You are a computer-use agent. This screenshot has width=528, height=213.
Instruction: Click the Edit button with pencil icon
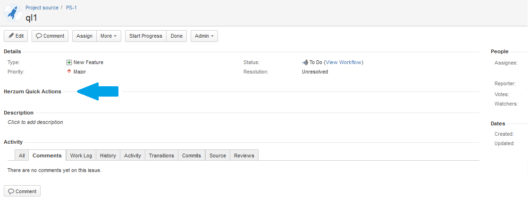16,36
